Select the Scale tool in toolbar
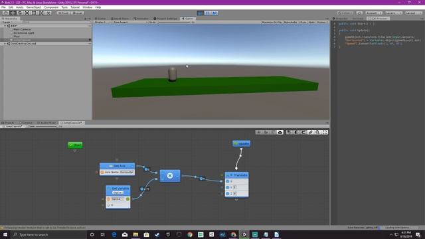The height and width of the screenshot is (239, 425). point(27,13)
